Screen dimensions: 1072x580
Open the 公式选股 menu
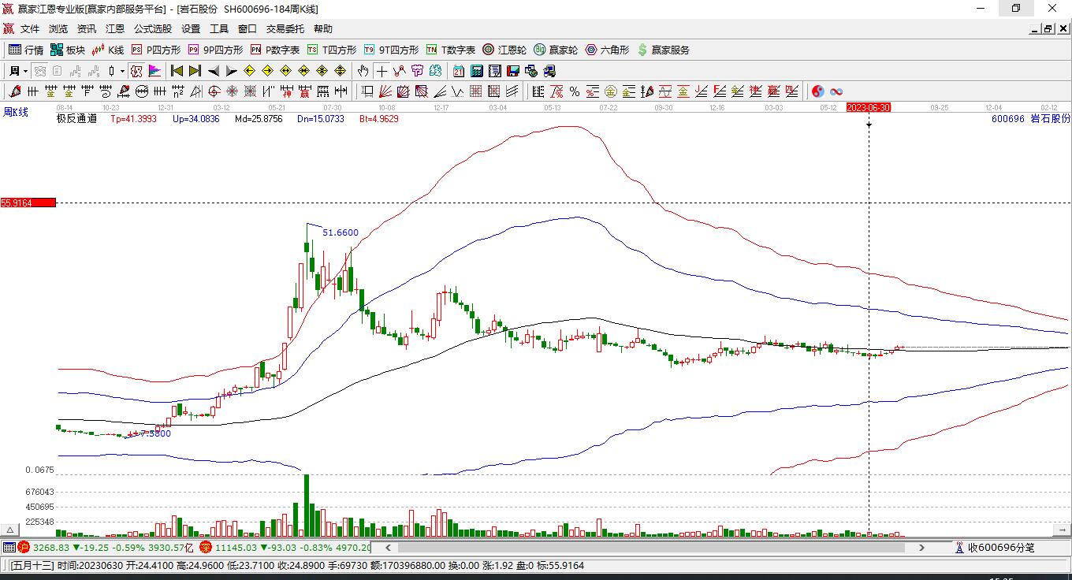tap(153, 29)
